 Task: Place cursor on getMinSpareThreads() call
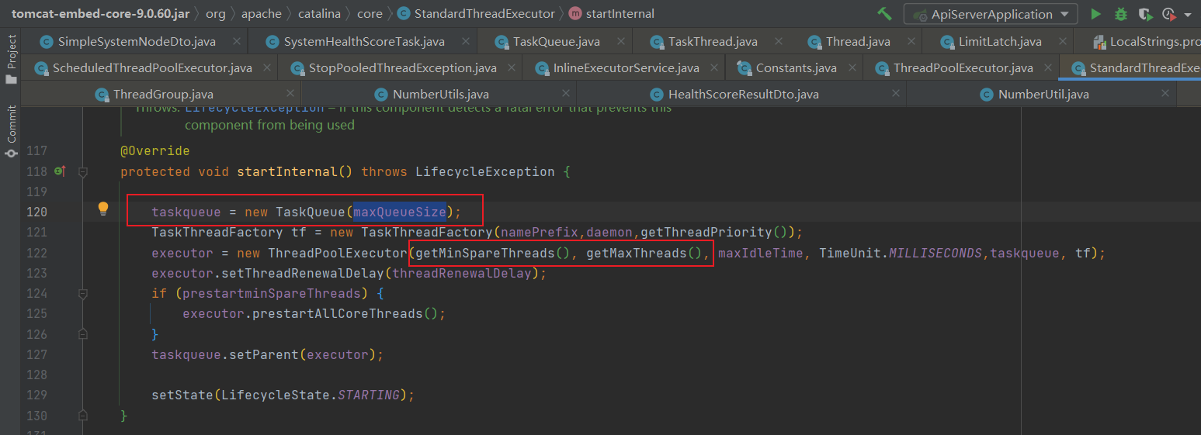click(x=493, y=253)
